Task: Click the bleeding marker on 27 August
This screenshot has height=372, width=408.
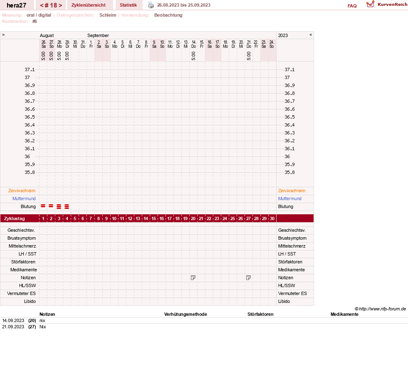Action: click(51, 206)
